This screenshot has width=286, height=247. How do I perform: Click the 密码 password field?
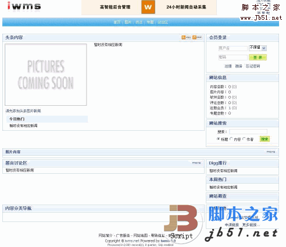[233, 57]
